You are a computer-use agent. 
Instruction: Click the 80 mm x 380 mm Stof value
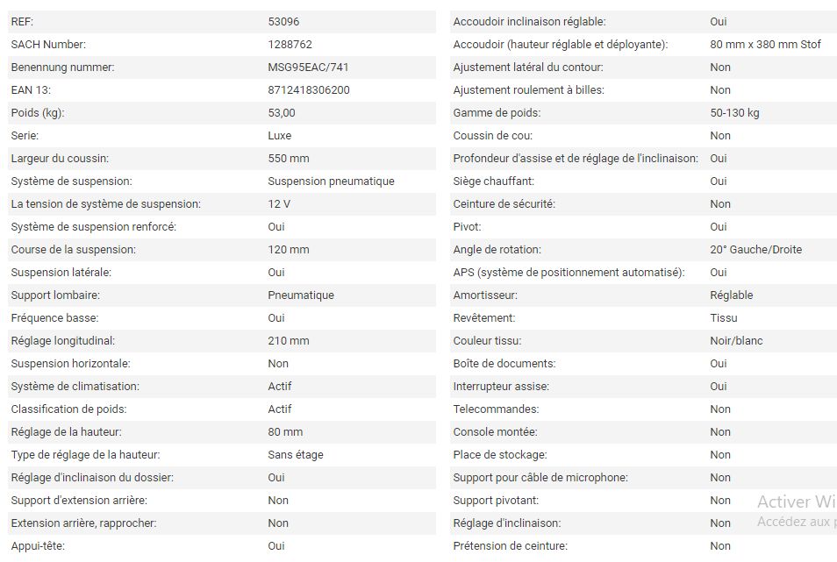click(765, 44)
